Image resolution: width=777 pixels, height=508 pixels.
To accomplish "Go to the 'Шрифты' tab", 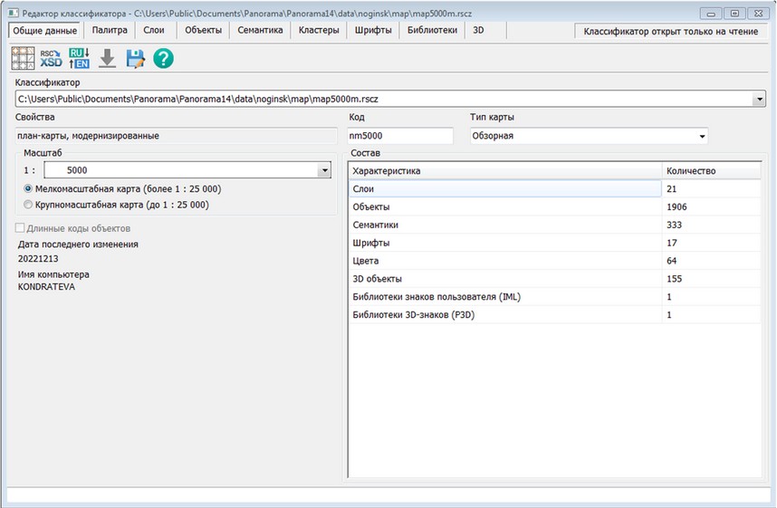I will pos(373,30).
